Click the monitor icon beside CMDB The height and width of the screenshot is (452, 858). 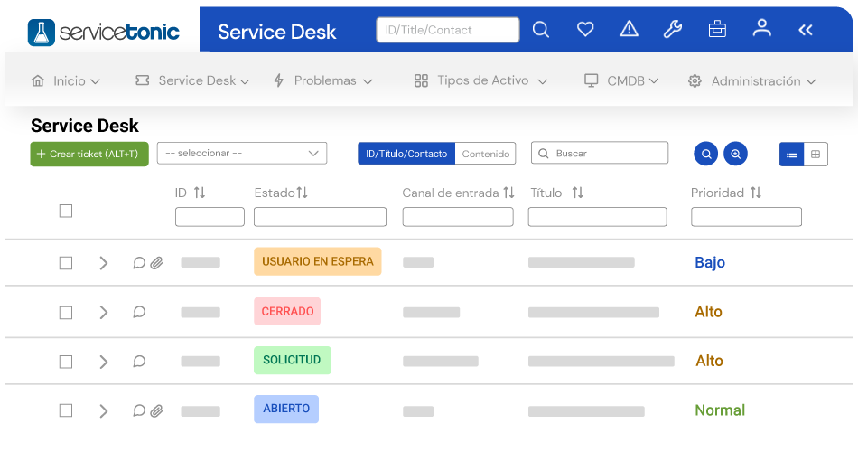coord(591,81)
